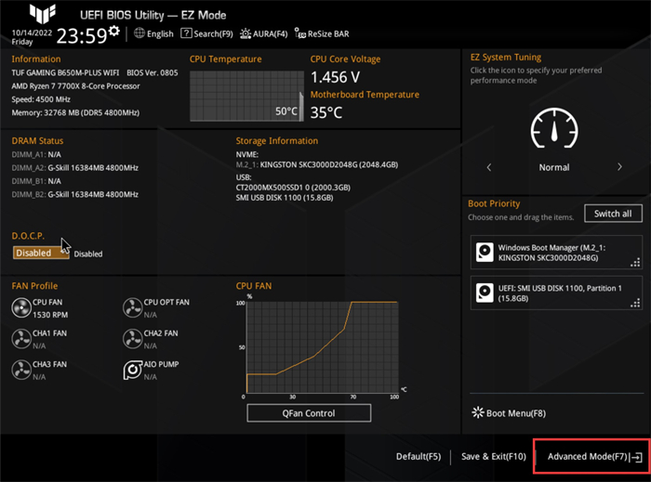The image size is (651, 482).
Task: Click CPU Core Voltage value 1.456 V
Action: [336, 77]
